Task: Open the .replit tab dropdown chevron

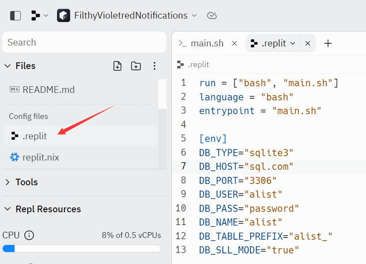Action: point(292,43)
